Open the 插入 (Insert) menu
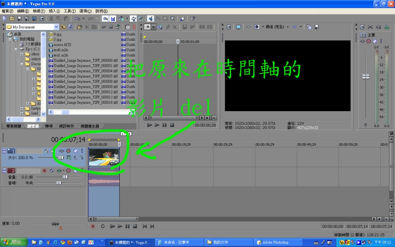 (54, 11)
